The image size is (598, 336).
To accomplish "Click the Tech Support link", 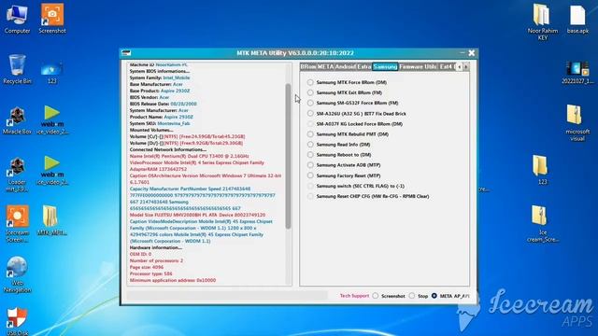I will [354, 296].
